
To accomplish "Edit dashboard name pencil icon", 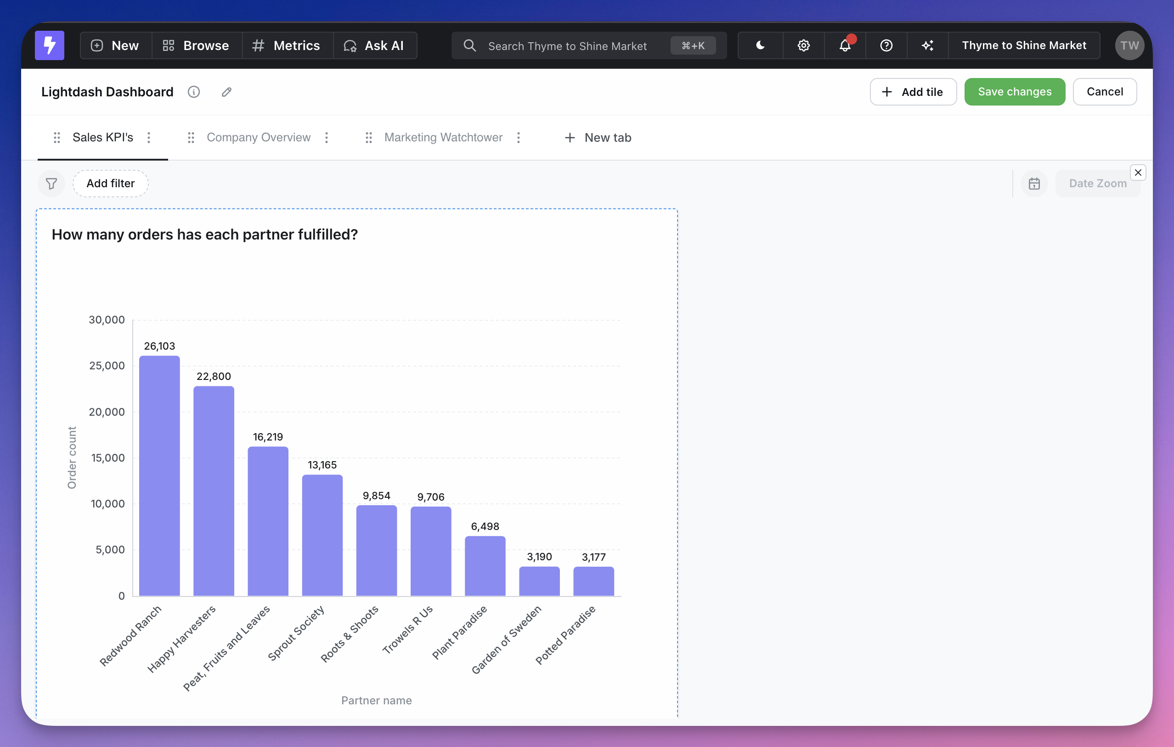I will 226,92.
